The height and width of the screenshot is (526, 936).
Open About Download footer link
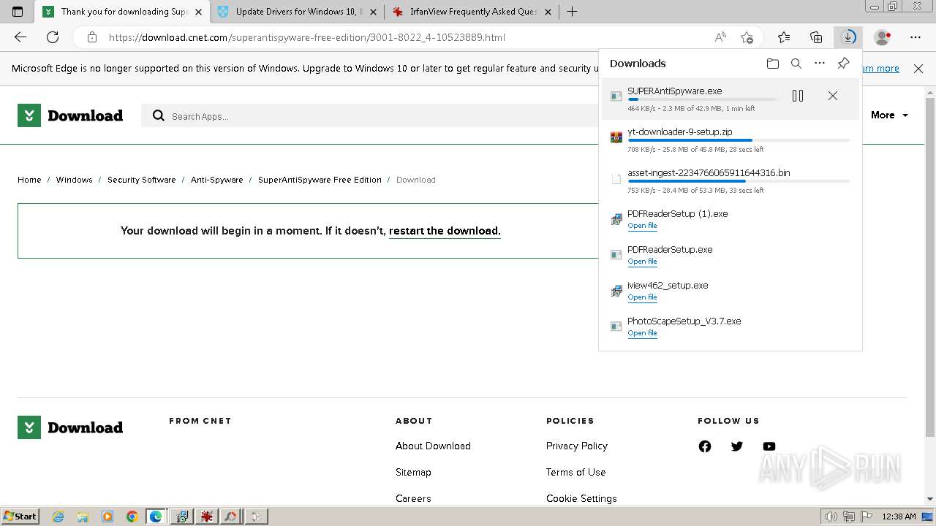pyautogui.click(x=433, y=446)
